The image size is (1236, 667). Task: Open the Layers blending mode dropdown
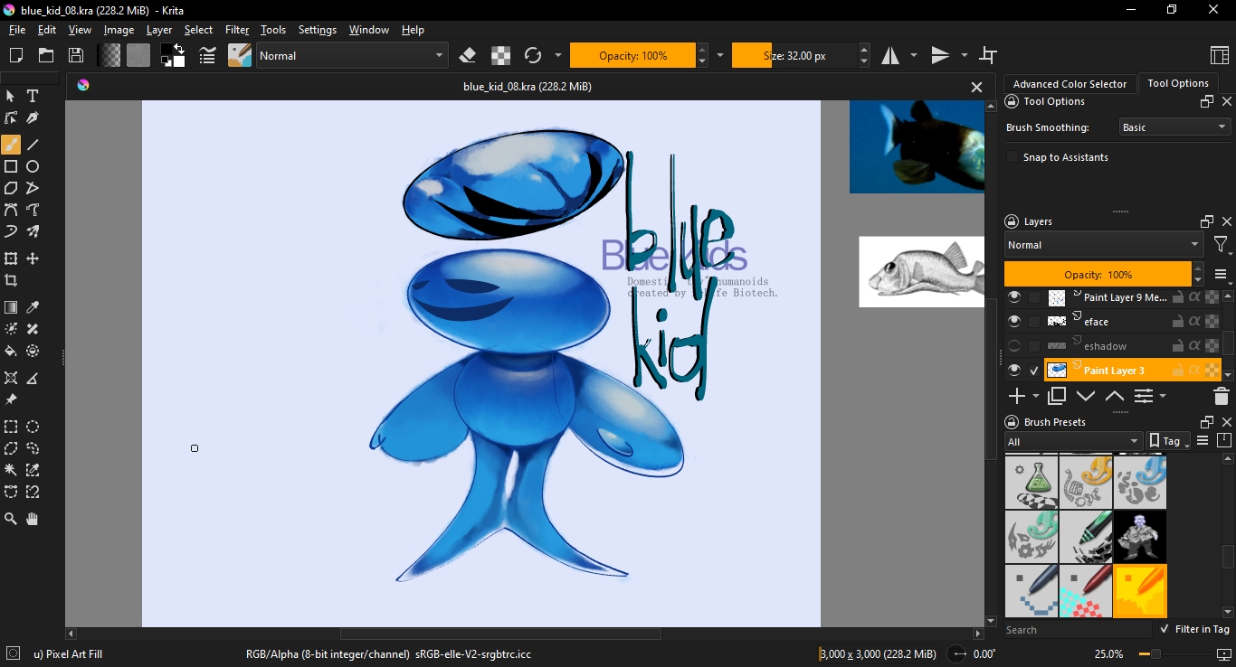pos(1104,245)
